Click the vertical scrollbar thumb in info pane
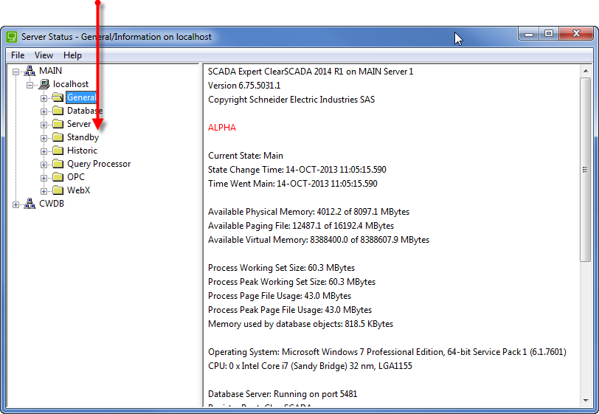The height and width of the screenshot is (414, 599). (x=585, y=170)
